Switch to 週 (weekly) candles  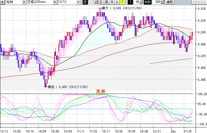pos(106,2)
